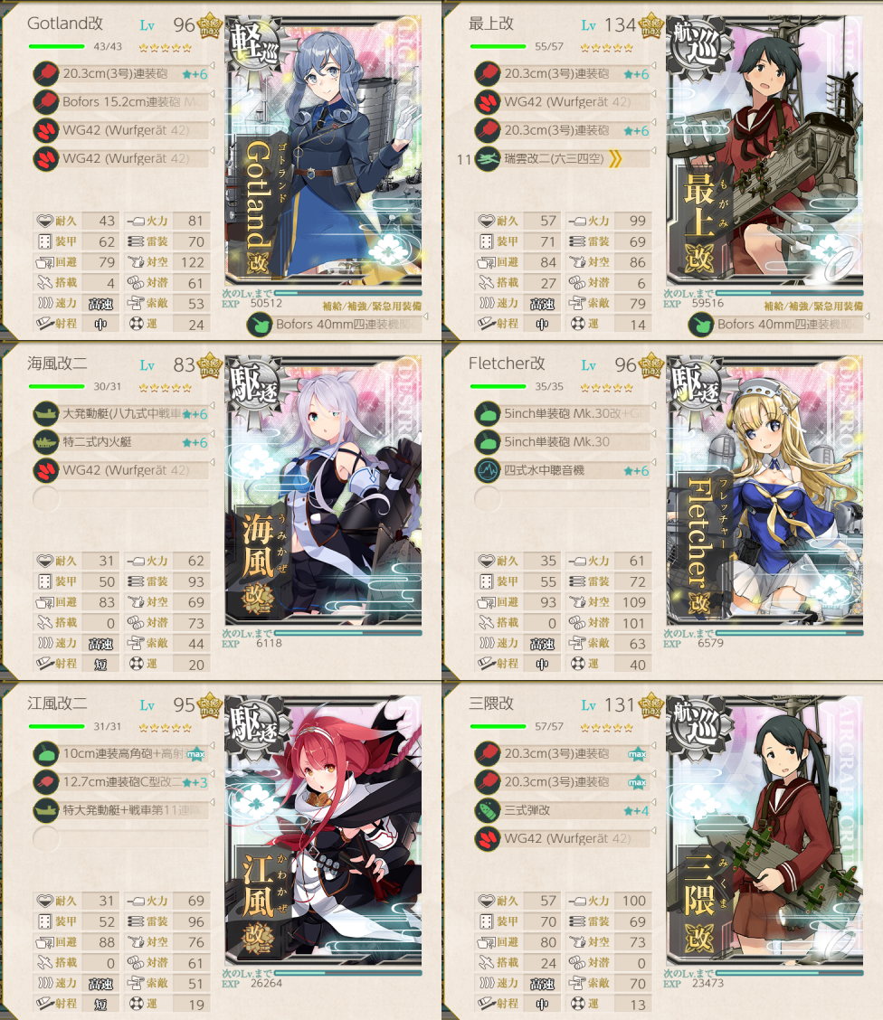Click Gotland改's green HP bar
Screen dimensions: 883x1020
point(57,46)
